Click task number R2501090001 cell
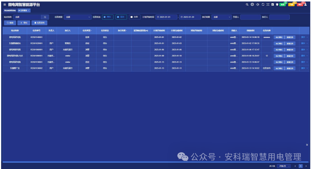The image size is (311, 169). pyautogui.click(x=37, y=56)
